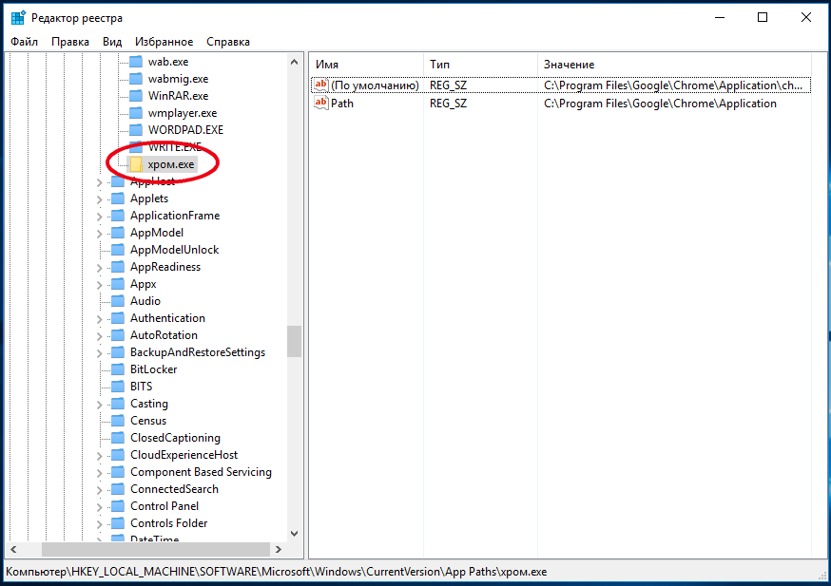This screenshot has height=586, width=831.
Task: Click the folder icon next to BitLocker
Action: point(117,369)
